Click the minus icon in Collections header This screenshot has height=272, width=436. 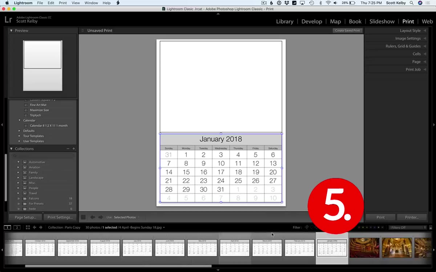click(68, 149)
